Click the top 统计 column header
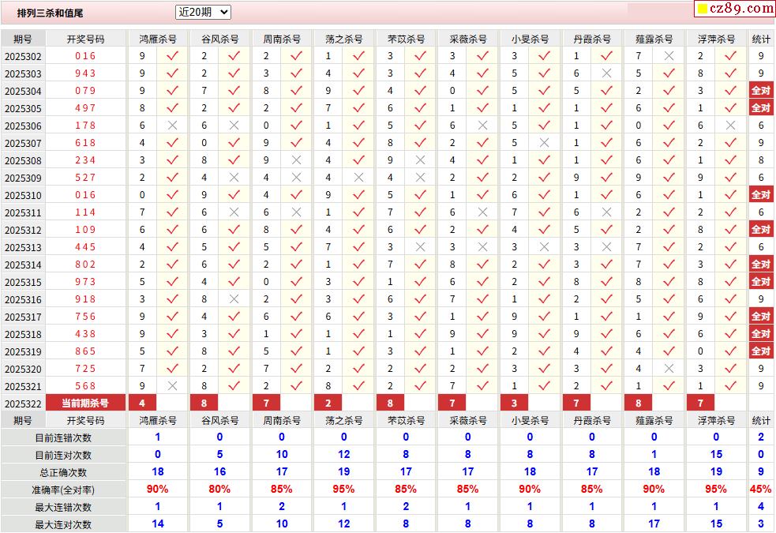The width and height of the screenshot is (776, 533). [x=761, y=39]
